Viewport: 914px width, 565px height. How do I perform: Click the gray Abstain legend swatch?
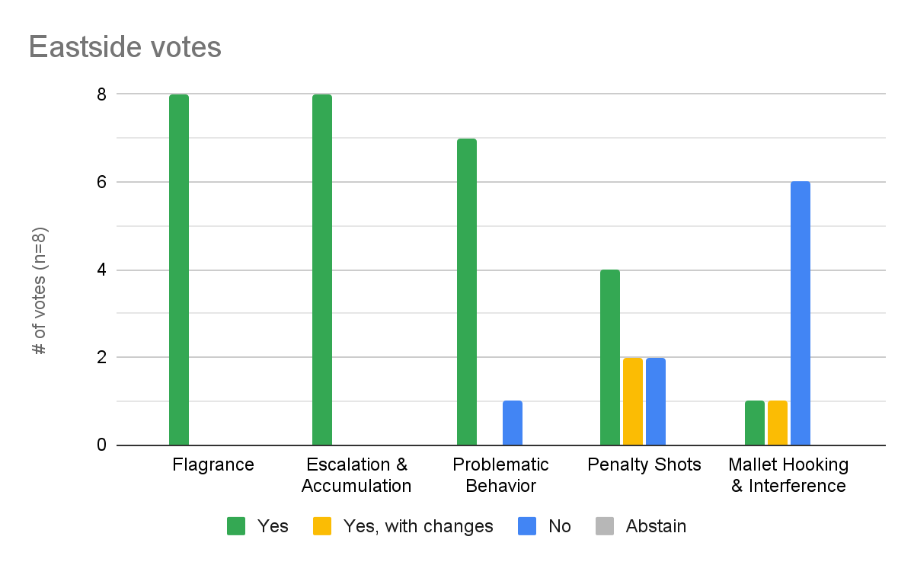(x=606, y=526)
